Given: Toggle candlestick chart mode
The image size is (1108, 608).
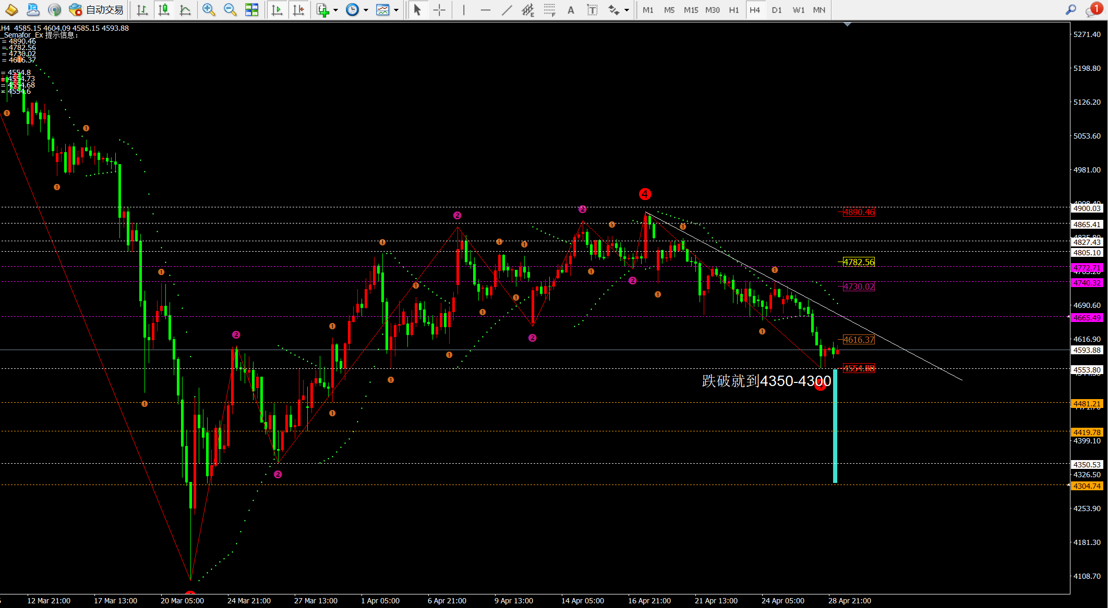Looking at the screenshot, I should click(x=164, y=10).
